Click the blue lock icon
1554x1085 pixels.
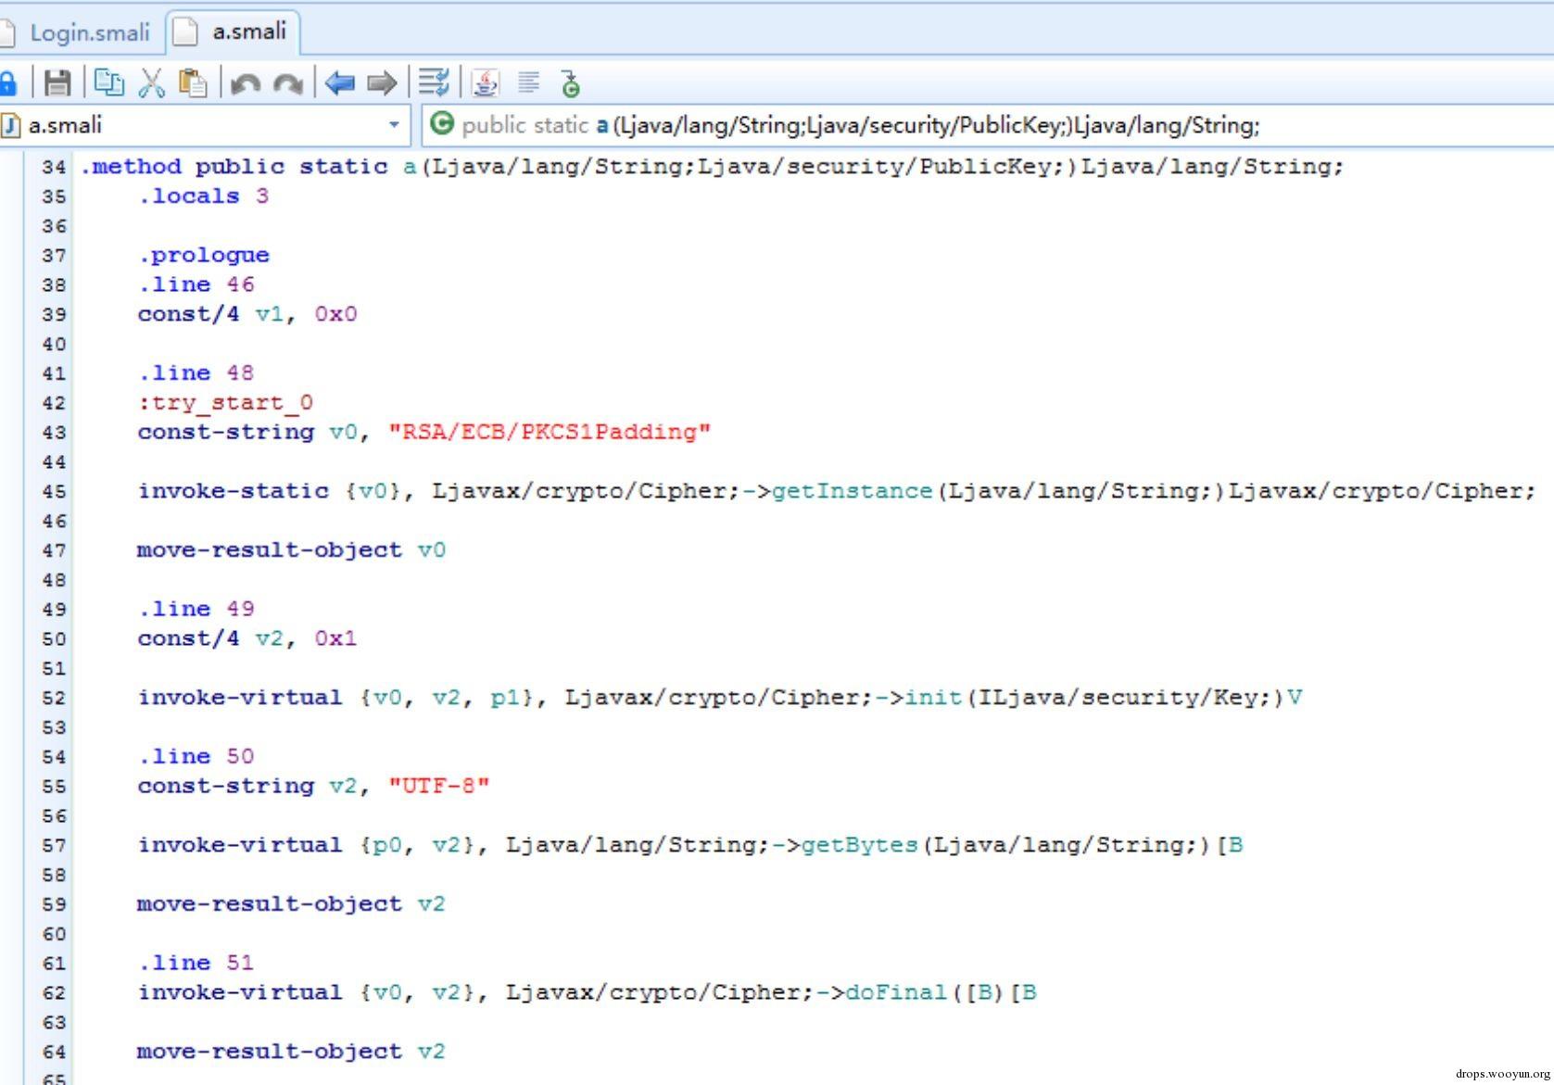[x=8, y=83]
